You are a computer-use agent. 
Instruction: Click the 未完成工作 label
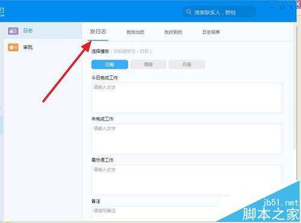(x=102, y=119)
